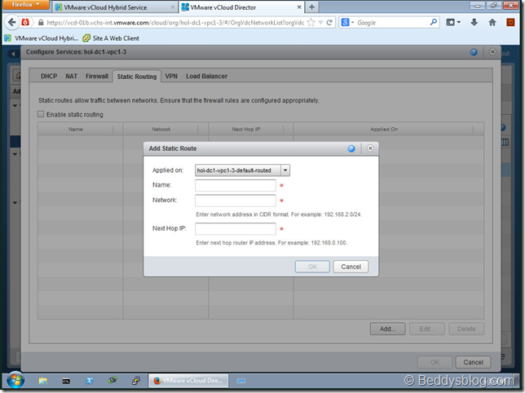Switch to DHCP tab
This screenshot has height=393, width=525.
[x=49, y=76]
